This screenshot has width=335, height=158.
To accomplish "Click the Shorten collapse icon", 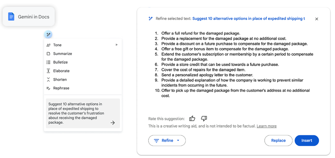I will tap(48, 79).
